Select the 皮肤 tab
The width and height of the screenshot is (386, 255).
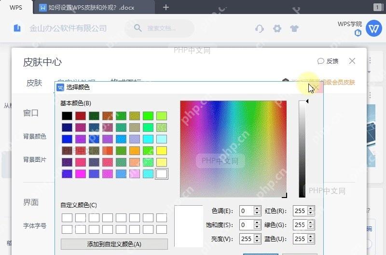[x=34, y=83]
